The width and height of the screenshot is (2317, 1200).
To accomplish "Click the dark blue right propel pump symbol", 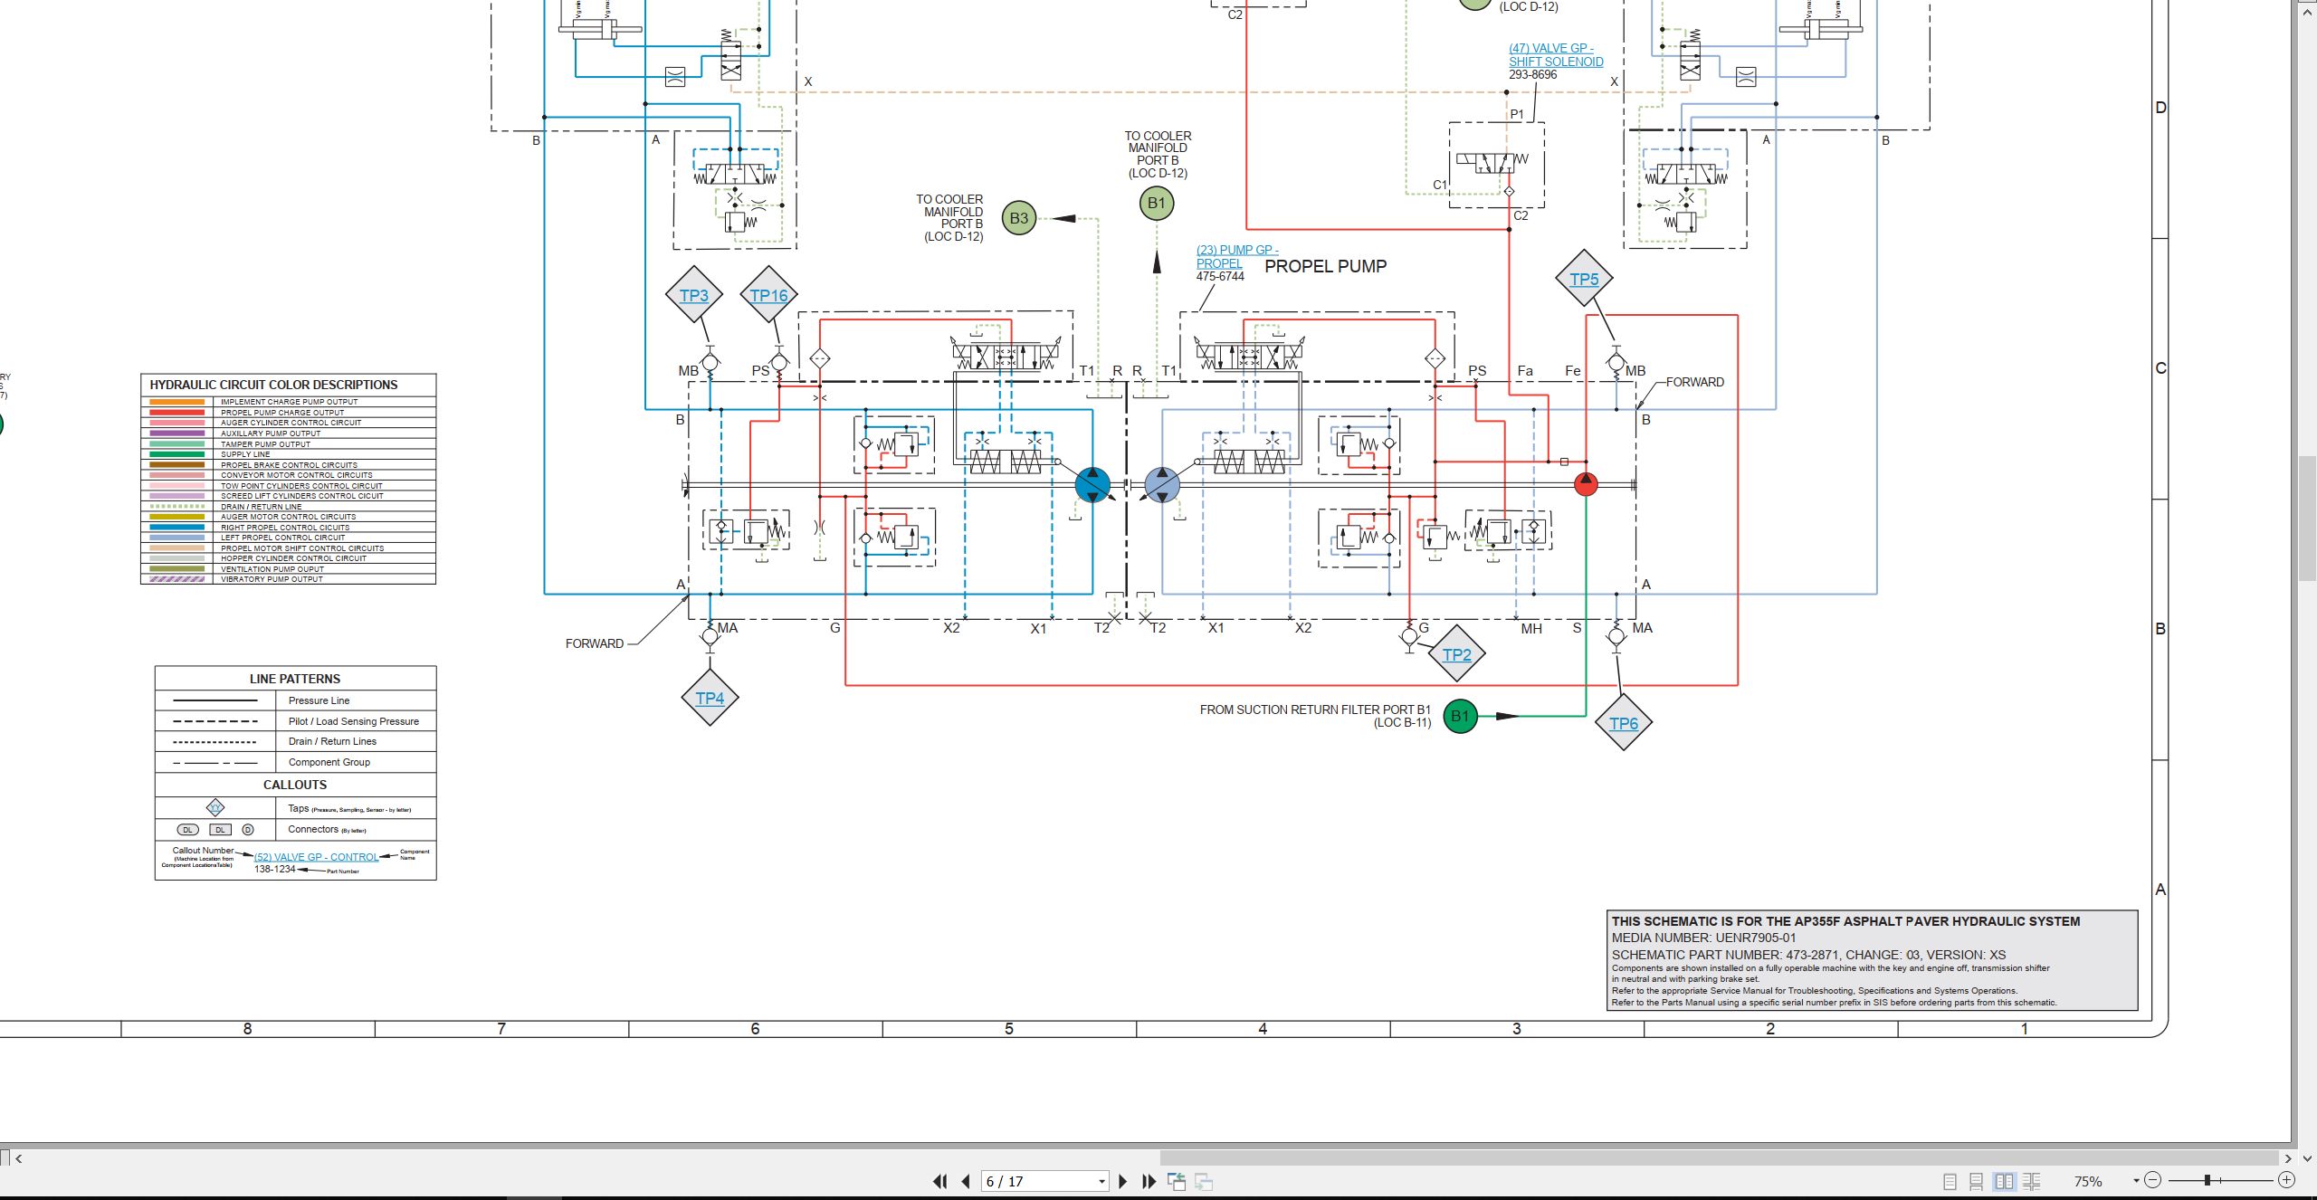I will coord(1092,485).
